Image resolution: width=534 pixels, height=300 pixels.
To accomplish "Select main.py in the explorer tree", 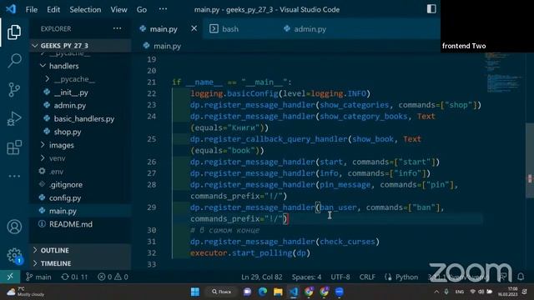I will pos(63,211).
